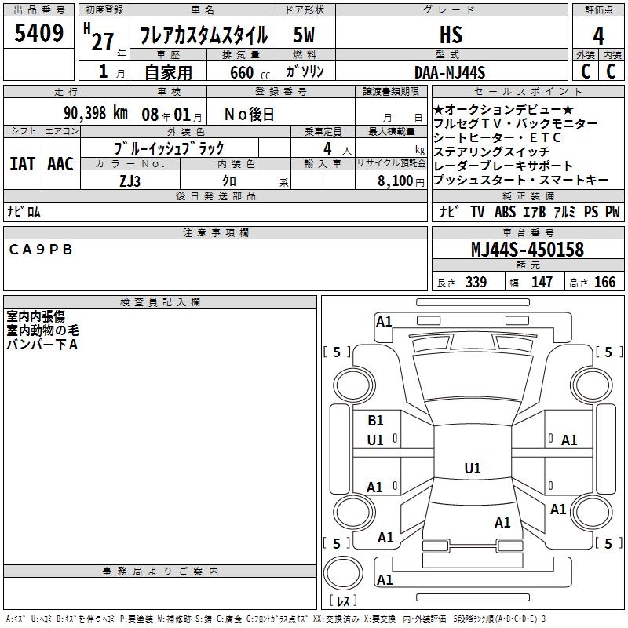This screenshot has height=628, width=628.
Task: Click fuel type ガソリン
Action: click(x=305, y=71)
